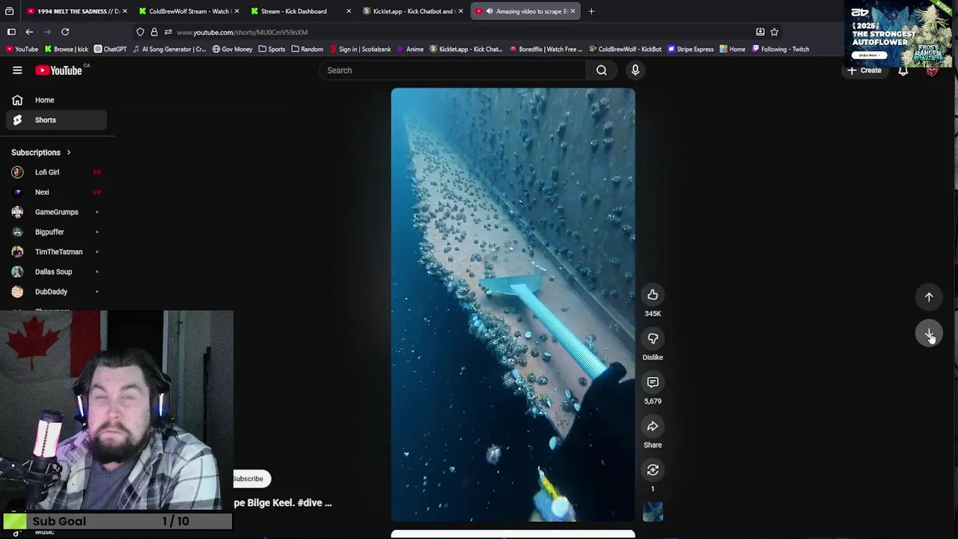Open the Stripe Express bookmark
This screenshot has height=539, width=958.
click(690, 49)
